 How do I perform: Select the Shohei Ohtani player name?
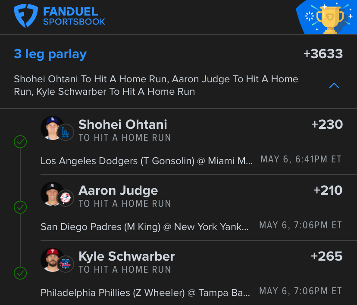pos(123,124)
